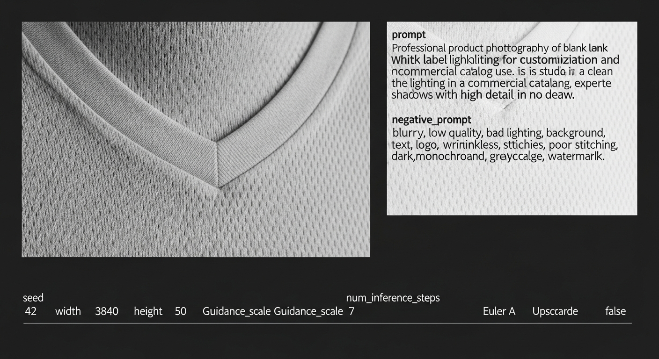Open the "Euler A" sampler option
The width and height of the screenshot is (659, 359).
[x=499, y=311]
